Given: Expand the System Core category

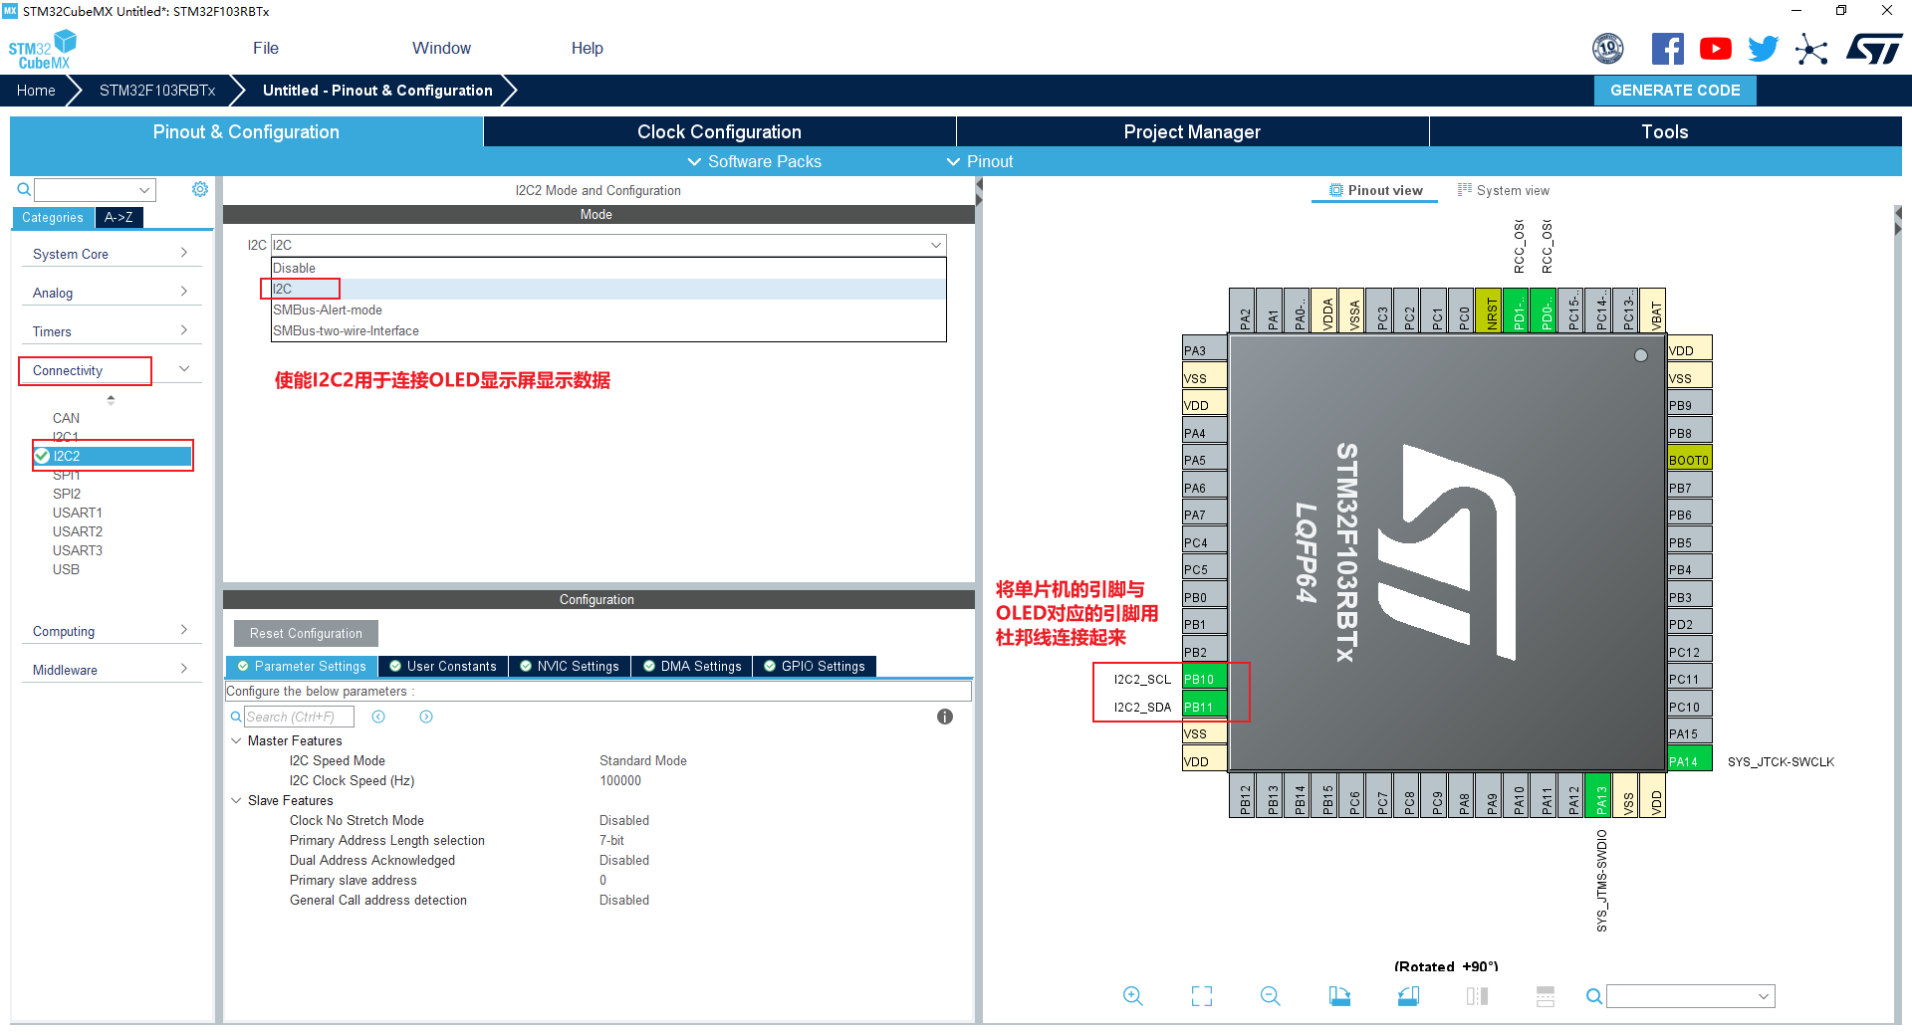Looking at the screenshot, I should [111, 254].
